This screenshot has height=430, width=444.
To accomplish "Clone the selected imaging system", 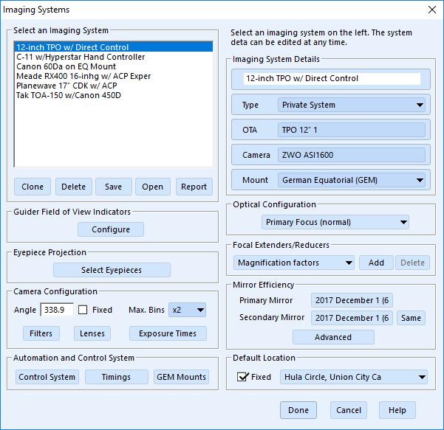I will coord(33,187).
